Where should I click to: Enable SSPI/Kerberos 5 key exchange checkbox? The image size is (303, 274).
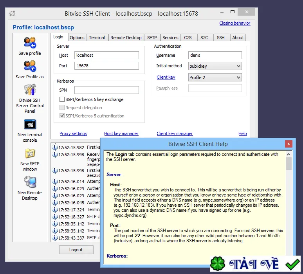pos(62,99)
